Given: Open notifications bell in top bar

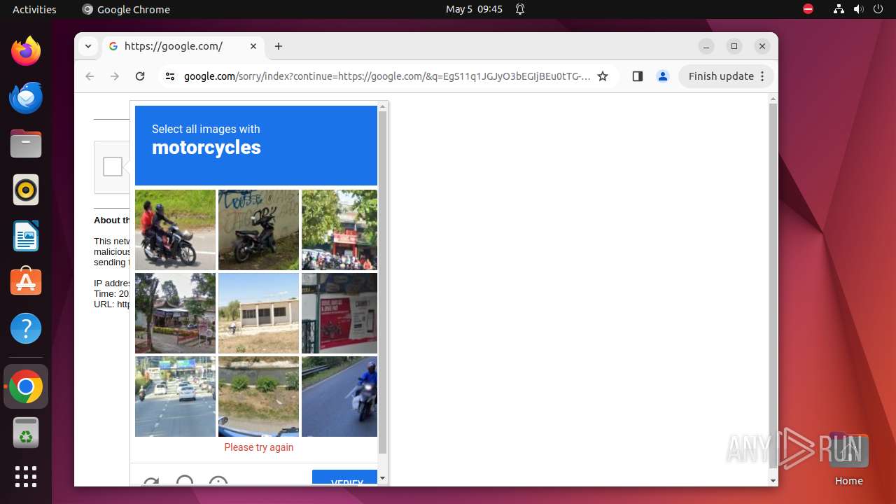Looking at the screenshot, I should click(520, 9).
